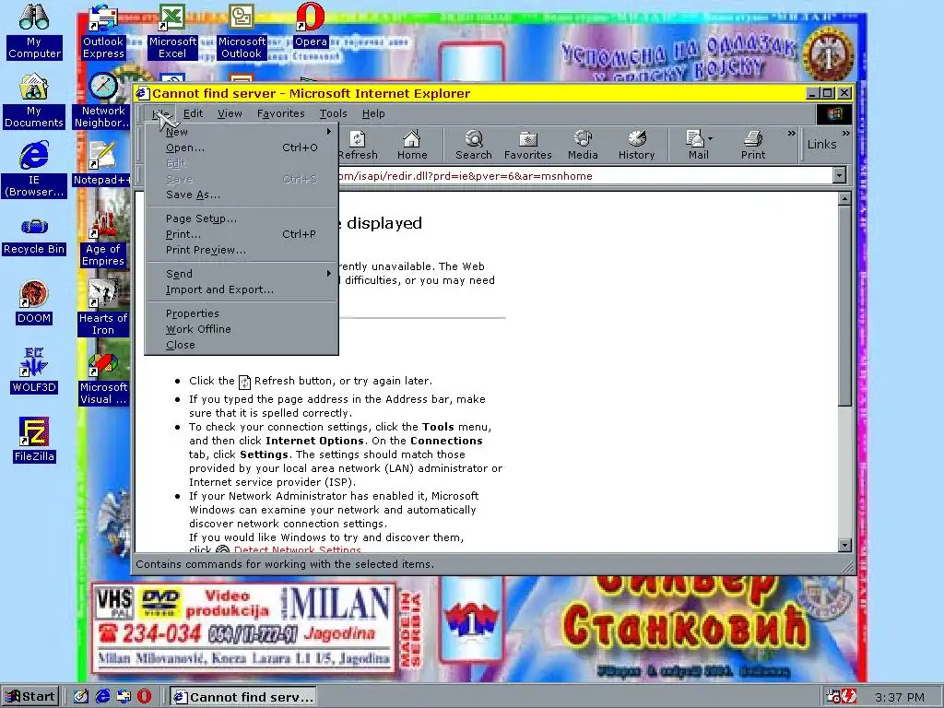Choose Save As... menu item
Screen dimensions: 944x708
pos(242,195)
